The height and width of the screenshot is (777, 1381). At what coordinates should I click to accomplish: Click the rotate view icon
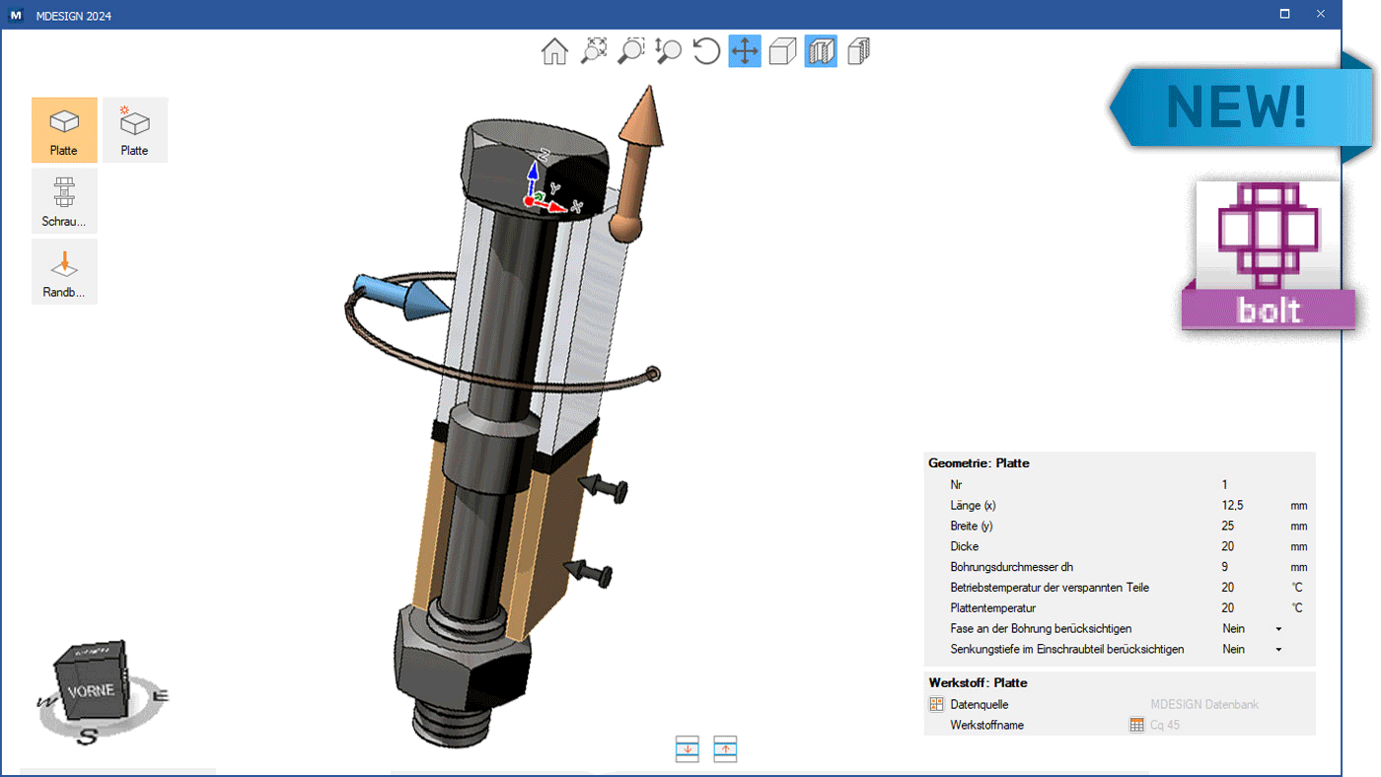tap(705, 51)
